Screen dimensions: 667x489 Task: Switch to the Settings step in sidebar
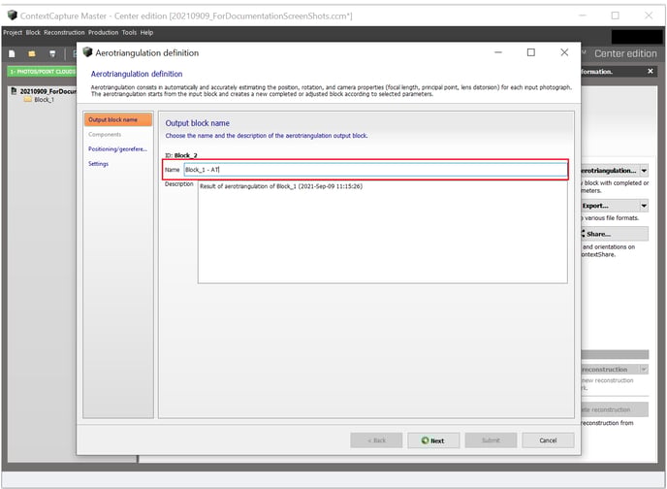[98, 164]
